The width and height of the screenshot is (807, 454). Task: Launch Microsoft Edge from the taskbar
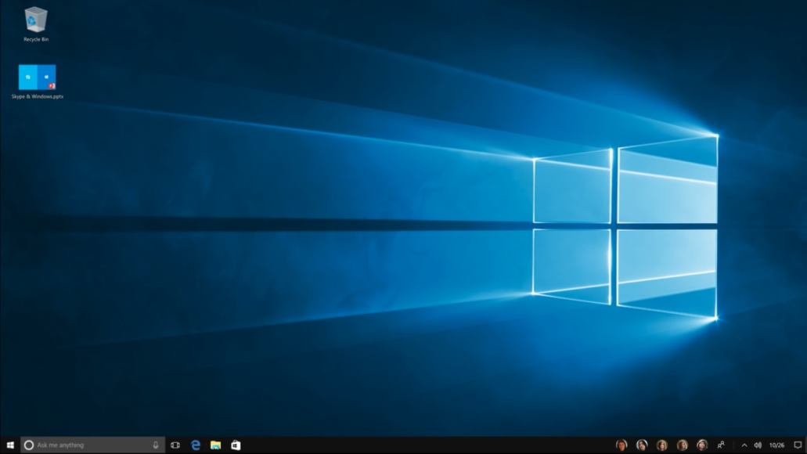click(196, 445)
